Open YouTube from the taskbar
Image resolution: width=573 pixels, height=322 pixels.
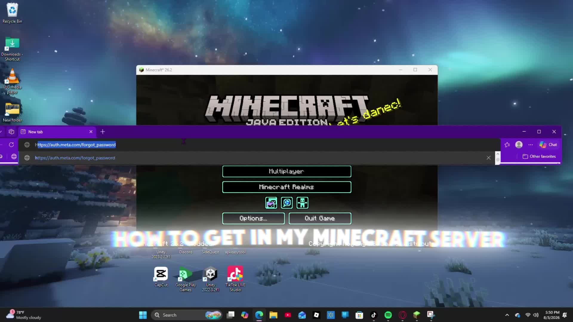tap(288, 315)
